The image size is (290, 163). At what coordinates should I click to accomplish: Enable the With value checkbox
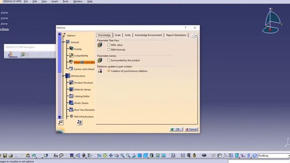(x=109, y=45)
